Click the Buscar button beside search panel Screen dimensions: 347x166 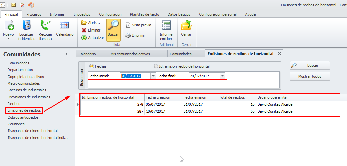(x=310, y=65)
